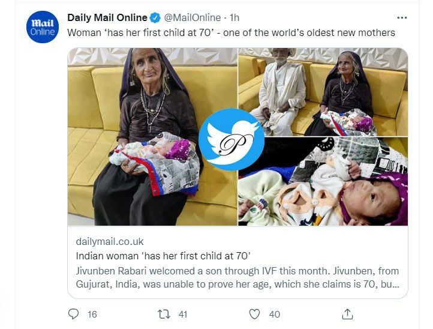433x329 pixels.
Task: Open the tweet's more options menu
Action: [x=402, y=17]
